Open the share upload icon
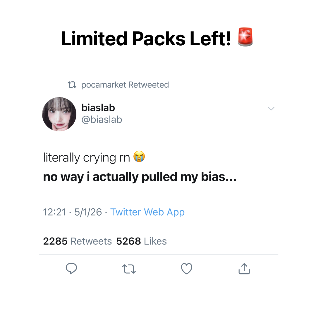316x316 pixels. coord(244,268)
